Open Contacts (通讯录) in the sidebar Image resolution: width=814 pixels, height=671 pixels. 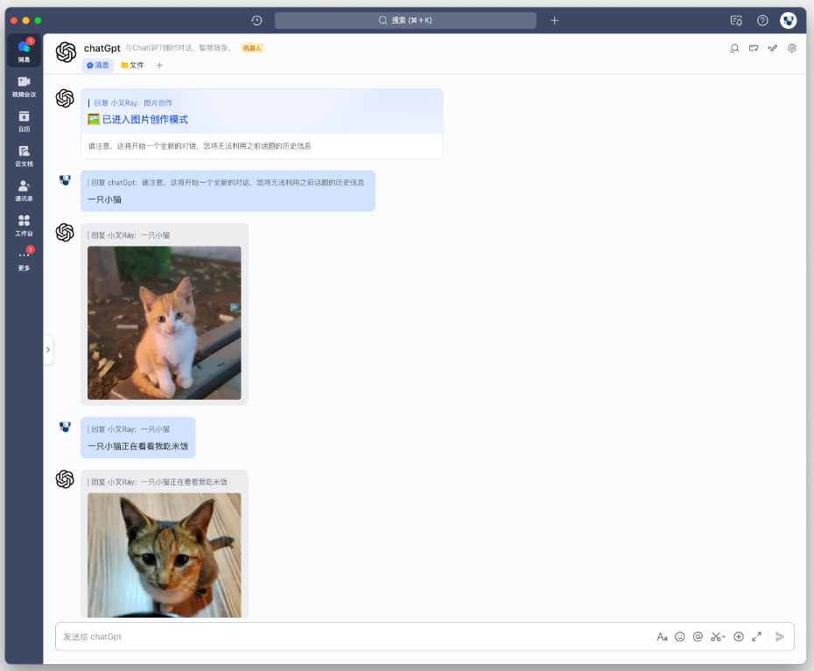point(24,191)
